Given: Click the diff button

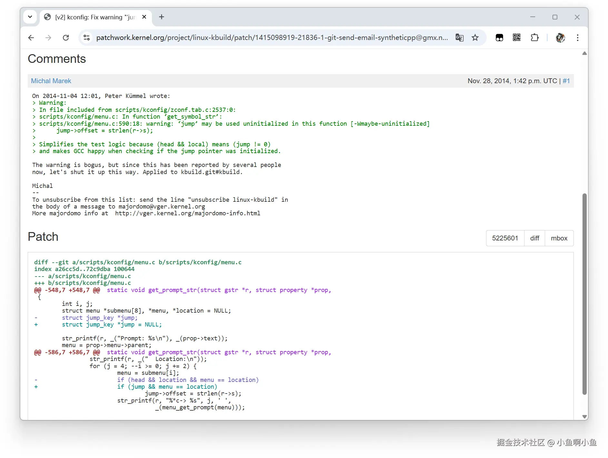Looking at the screenshot, I should point(534,238).
